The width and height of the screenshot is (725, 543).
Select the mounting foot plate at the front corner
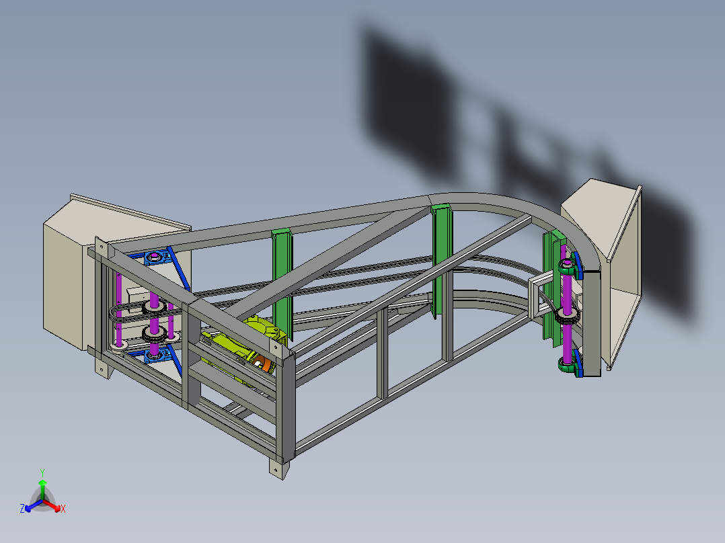click(279, 468)
